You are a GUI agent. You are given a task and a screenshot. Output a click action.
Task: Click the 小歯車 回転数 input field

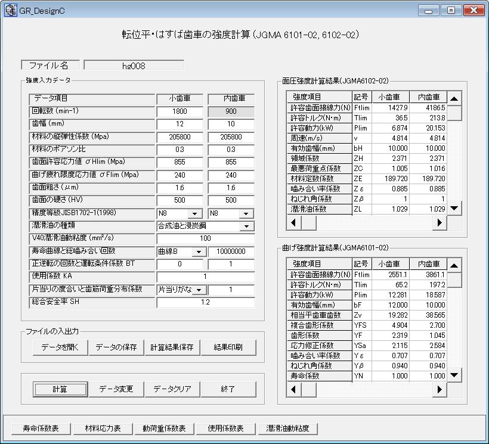pos(179,111)
